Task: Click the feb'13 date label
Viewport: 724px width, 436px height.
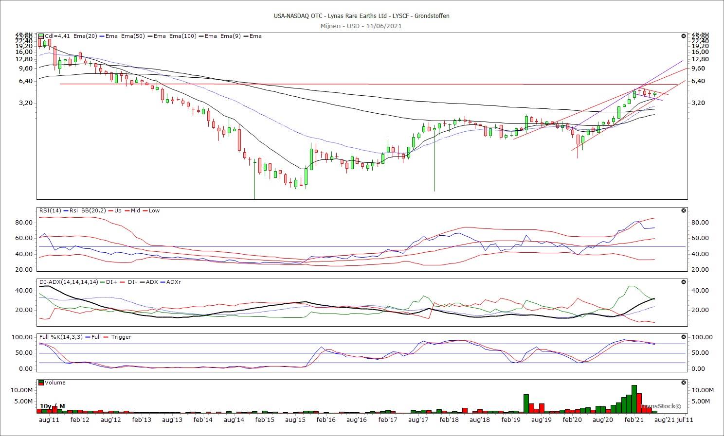Action: (x=142, y=419)
